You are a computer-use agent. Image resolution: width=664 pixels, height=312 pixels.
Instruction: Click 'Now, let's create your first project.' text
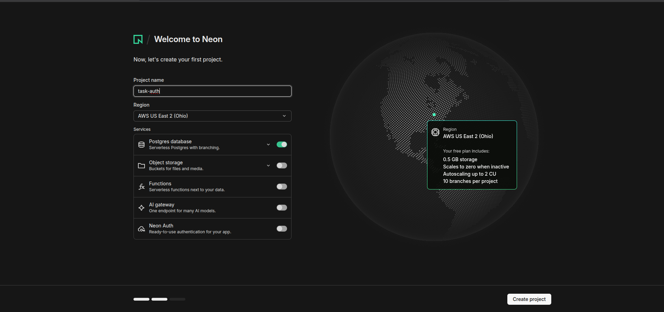pos(178,60)
